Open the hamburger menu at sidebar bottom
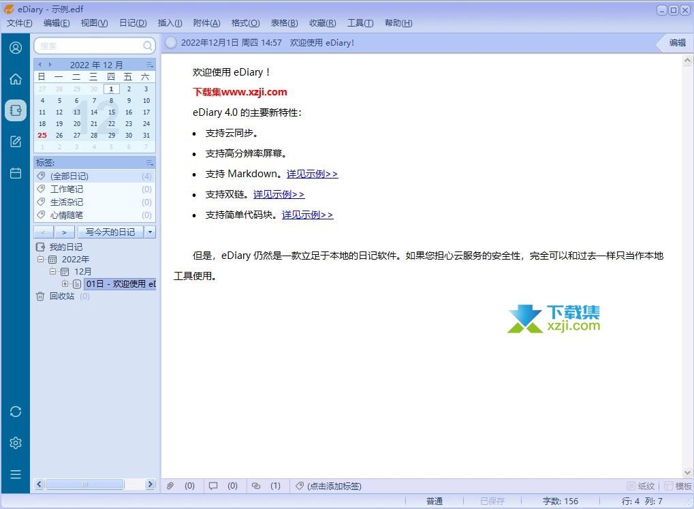Image resolution: width=694 pixels, height=509 pixels. click(x=16, y=474)
